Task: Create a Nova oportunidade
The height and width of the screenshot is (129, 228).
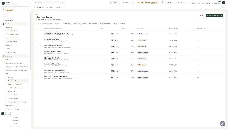Action: pyautogui.click(x=214, y=15)
